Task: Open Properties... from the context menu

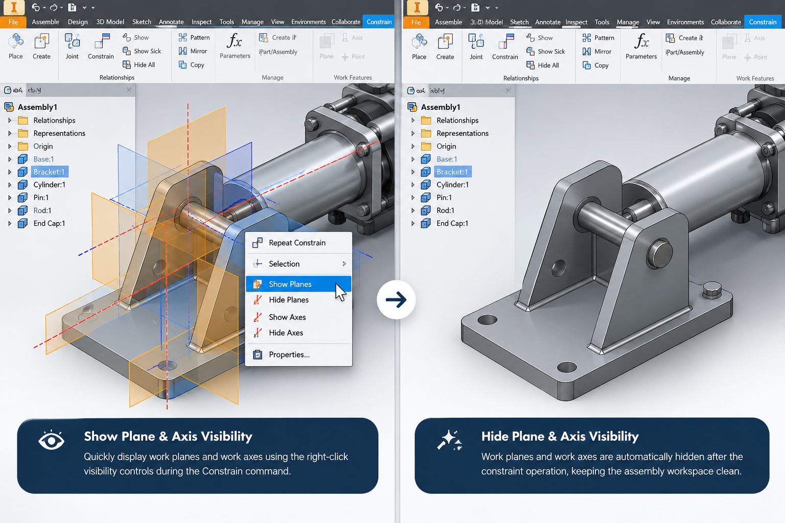Action: coord(298,354)
